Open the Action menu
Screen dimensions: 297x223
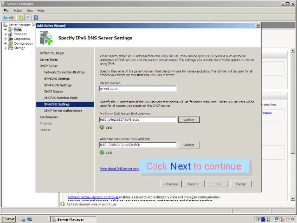coord(18,10)
